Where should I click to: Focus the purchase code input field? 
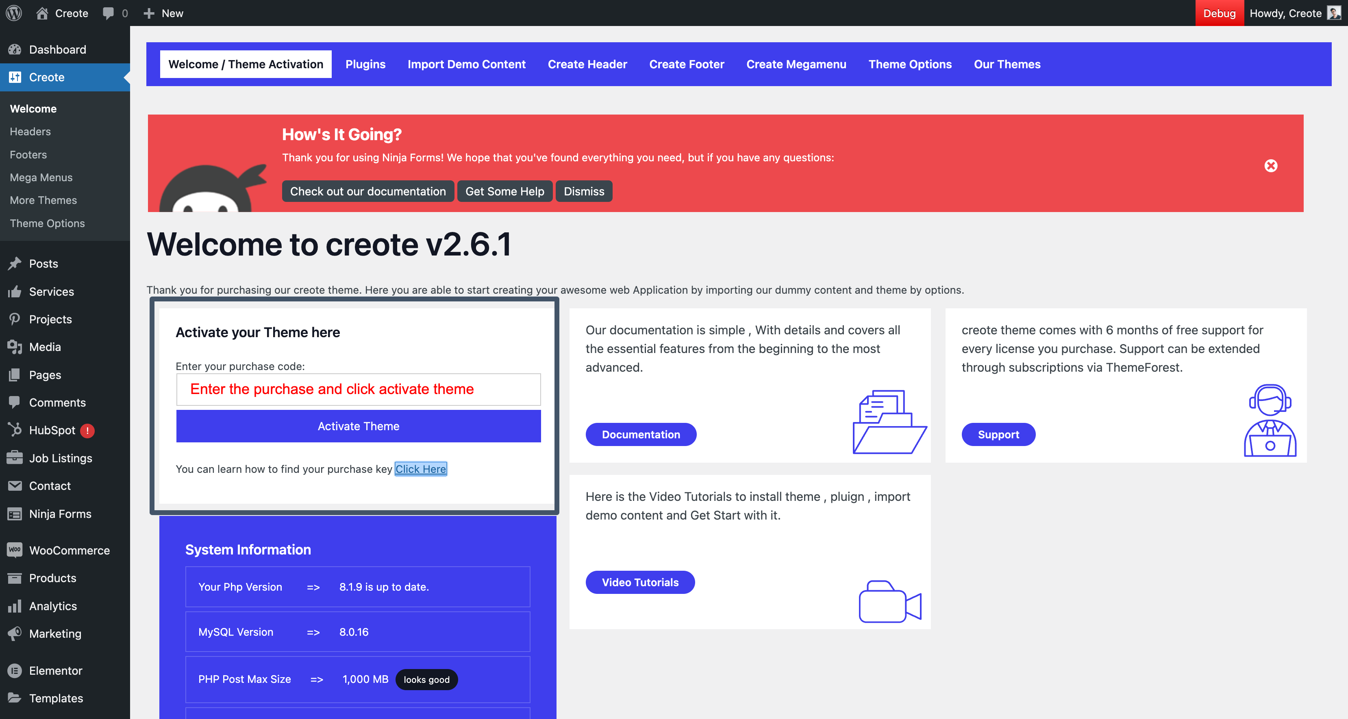pos(359,390)
